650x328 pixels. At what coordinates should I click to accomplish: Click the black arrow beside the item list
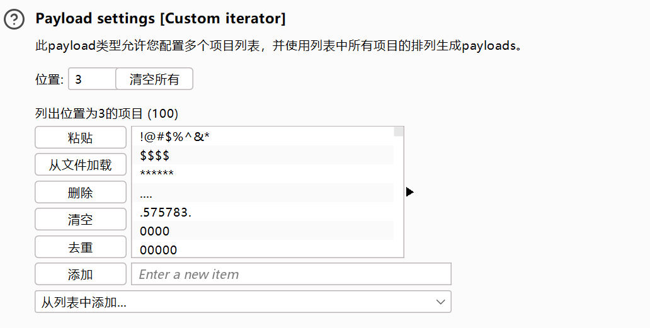[409, 191]
